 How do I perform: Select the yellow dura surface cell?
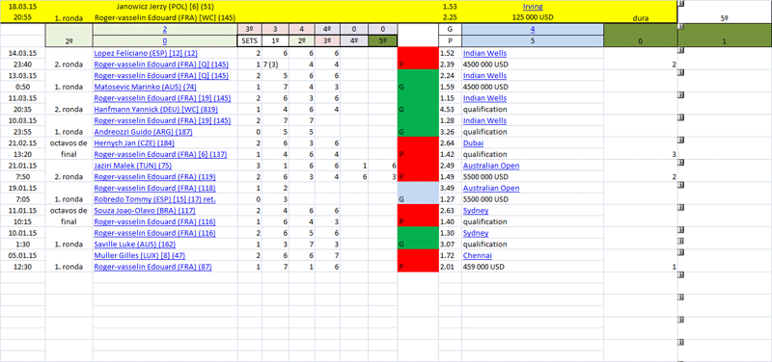[640, 17]
